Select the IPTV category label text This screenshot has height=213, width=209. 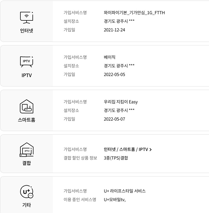[x=27, y=75]
